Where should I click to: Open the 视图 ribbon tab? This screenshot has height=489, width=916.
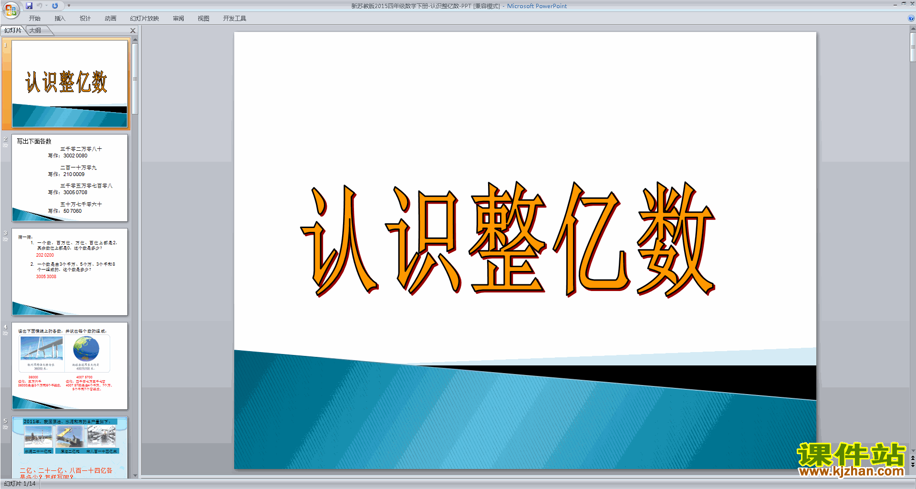coord(204,19)
